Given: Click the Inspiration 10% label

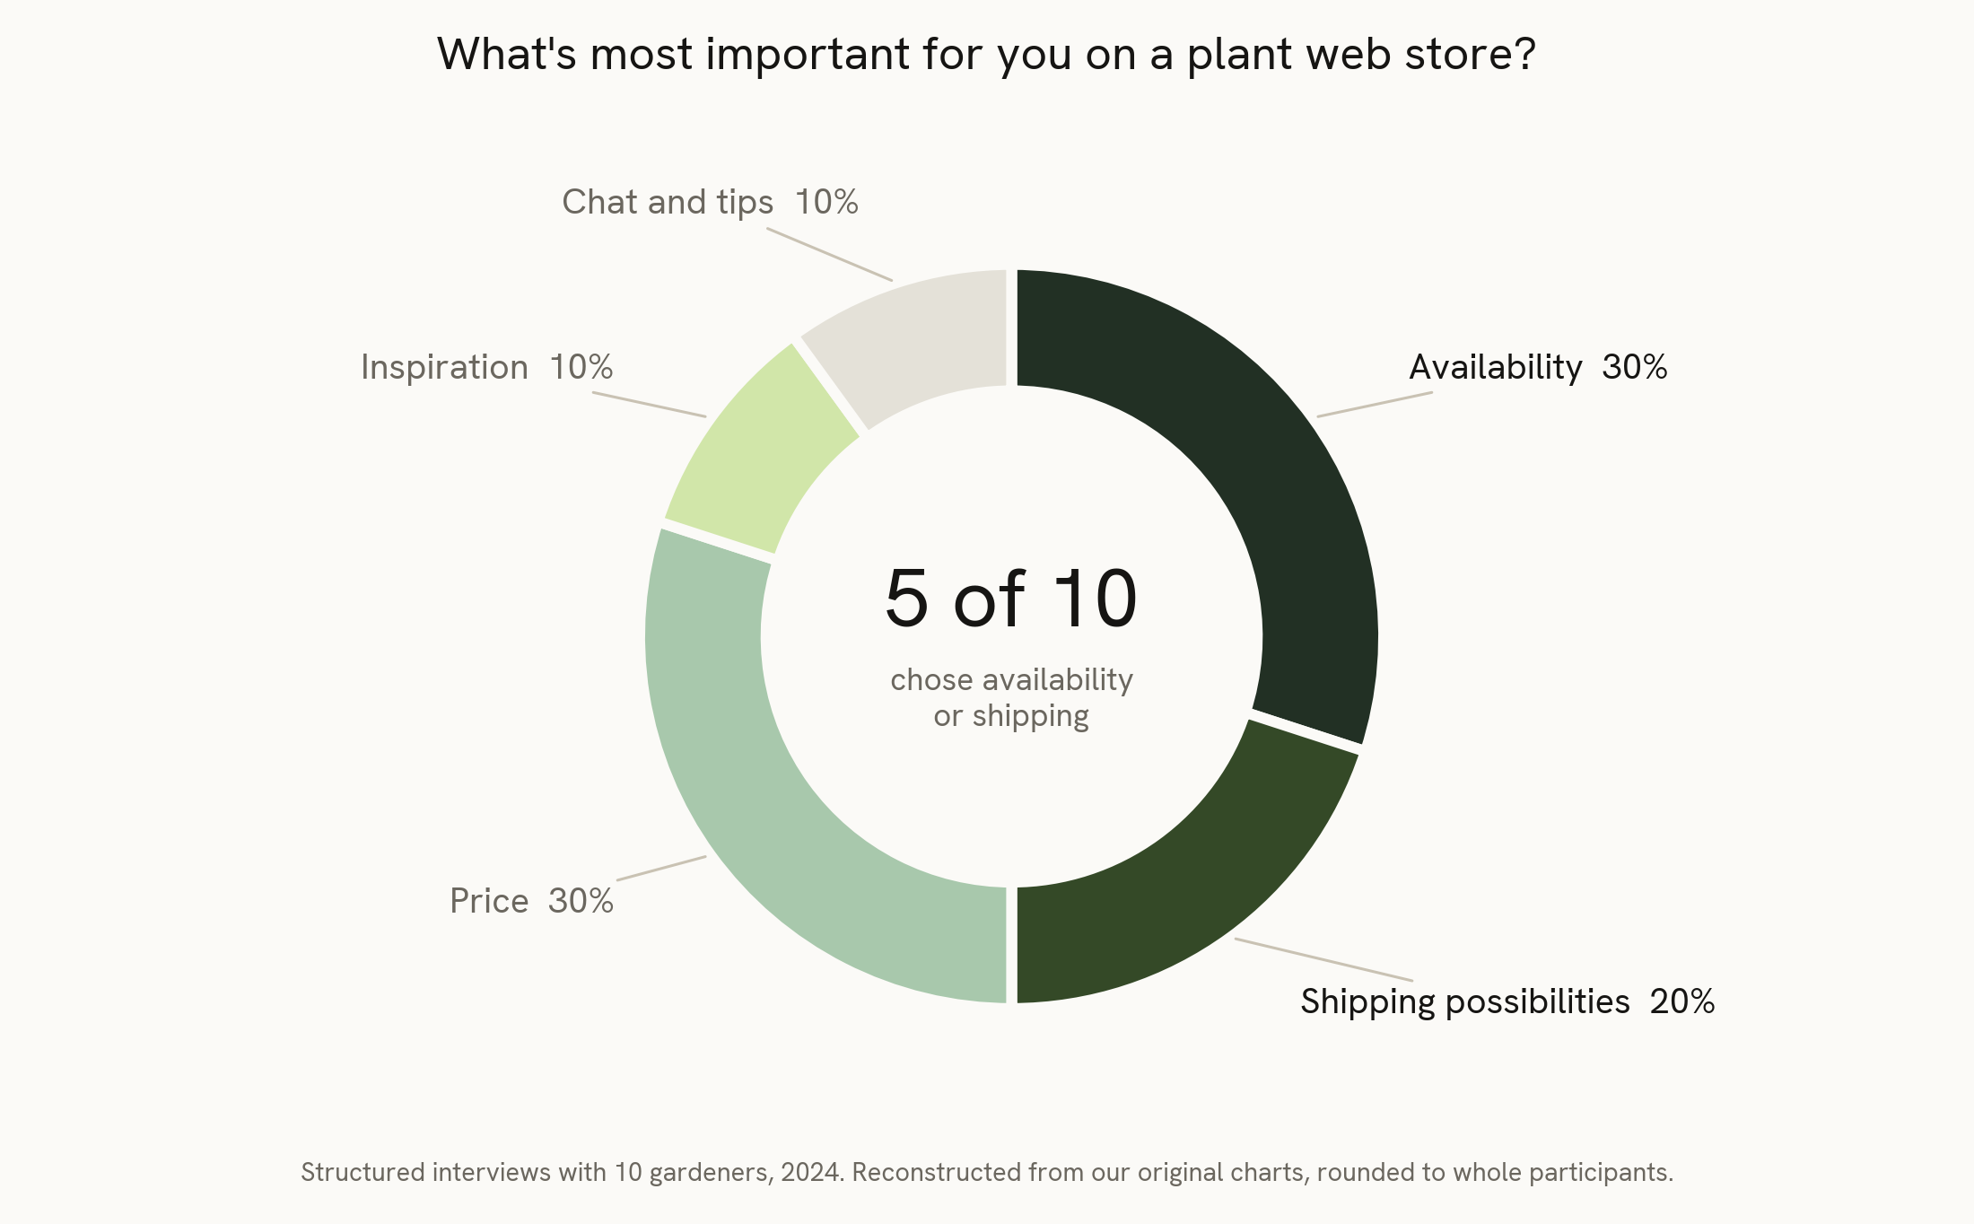Looking at the screenshot, I should point(487,367).
